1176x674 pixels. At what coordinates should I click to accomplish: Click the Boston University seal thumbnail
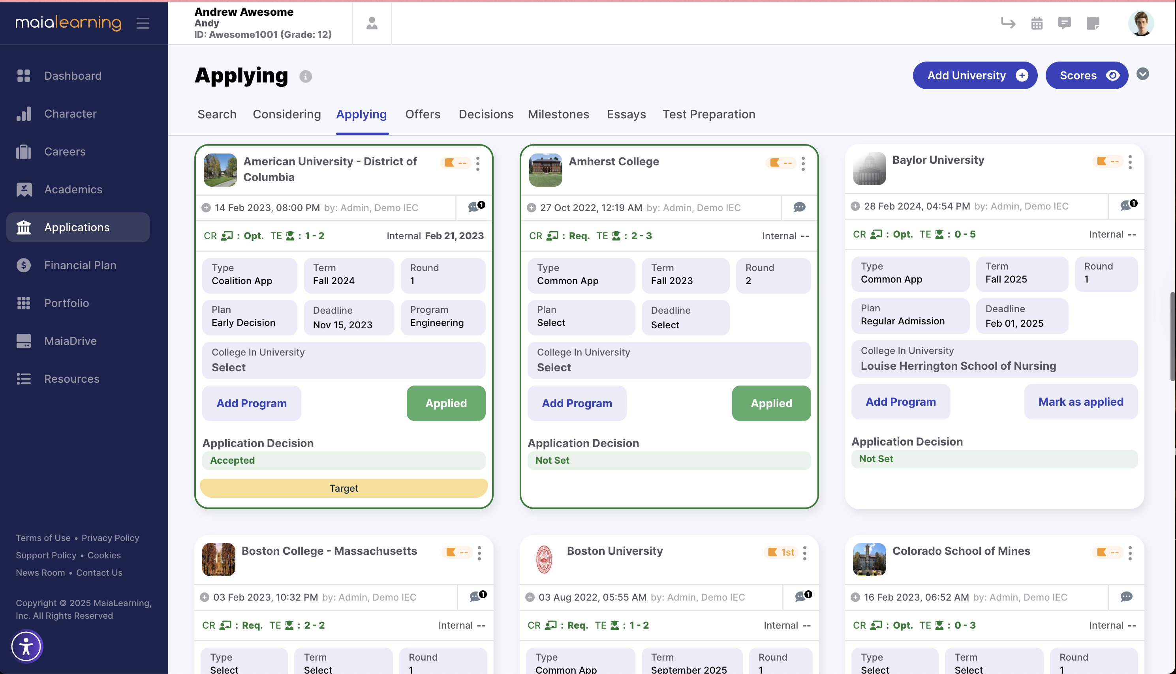click(x=544, y=559)
